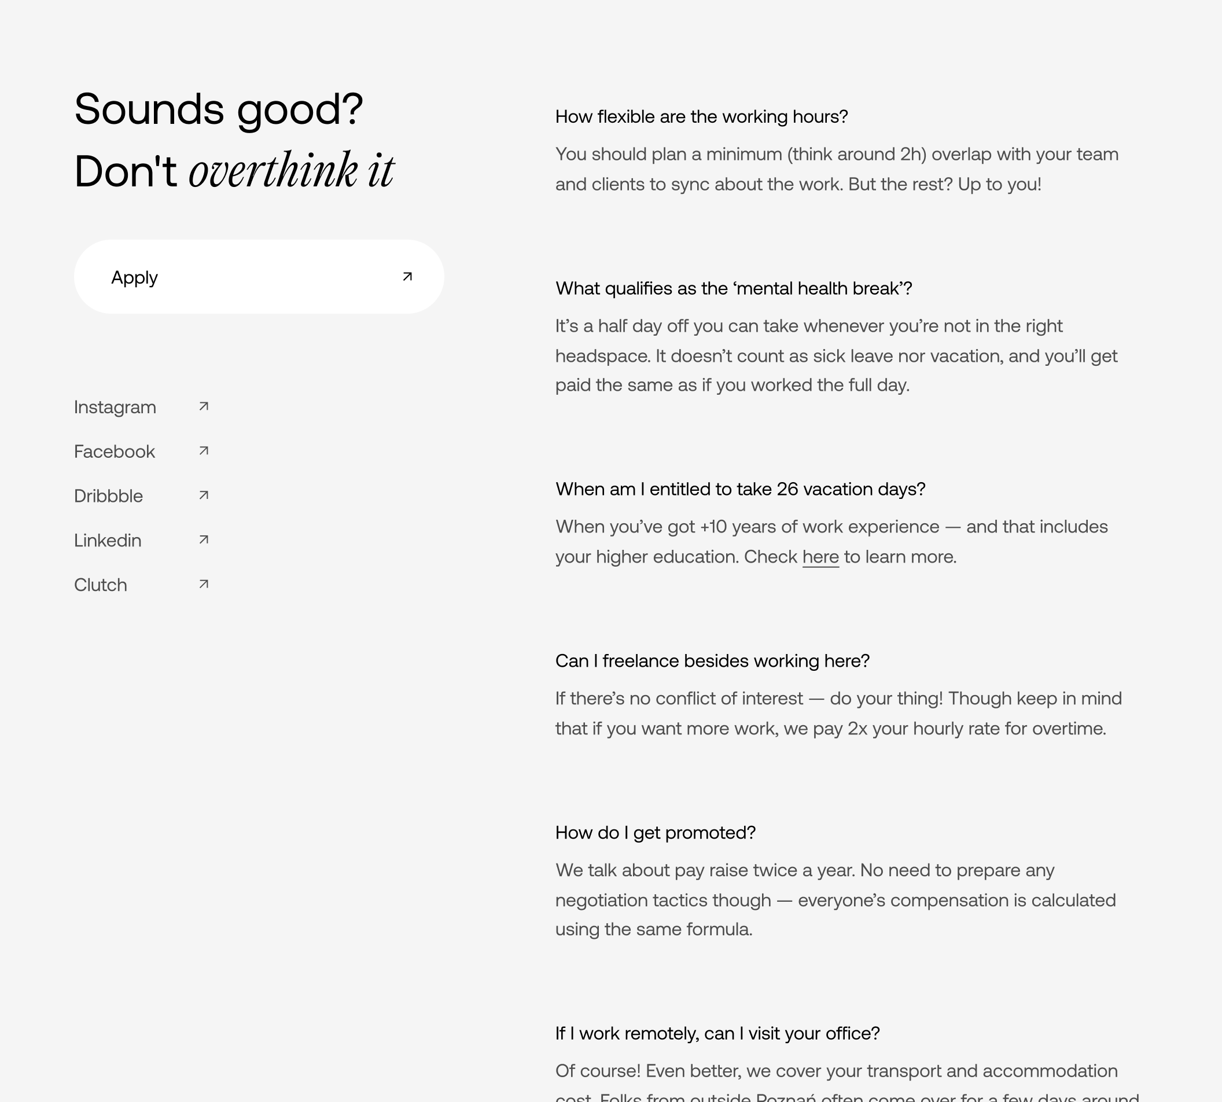
Task: Expand the 'How flexible are the working hours?' question
Action: [x=701, y=116]
